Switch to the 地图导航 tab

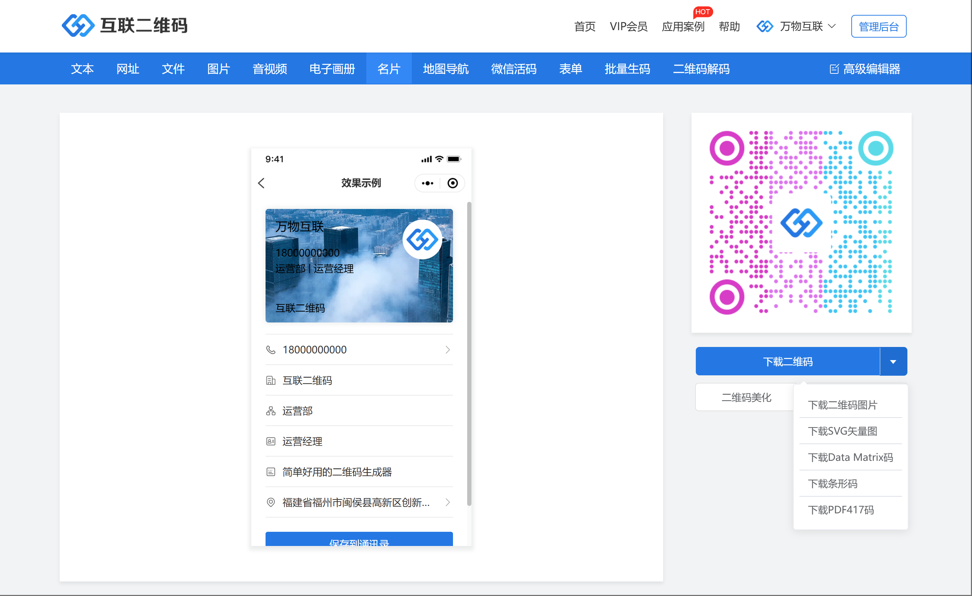pos(446,68)
